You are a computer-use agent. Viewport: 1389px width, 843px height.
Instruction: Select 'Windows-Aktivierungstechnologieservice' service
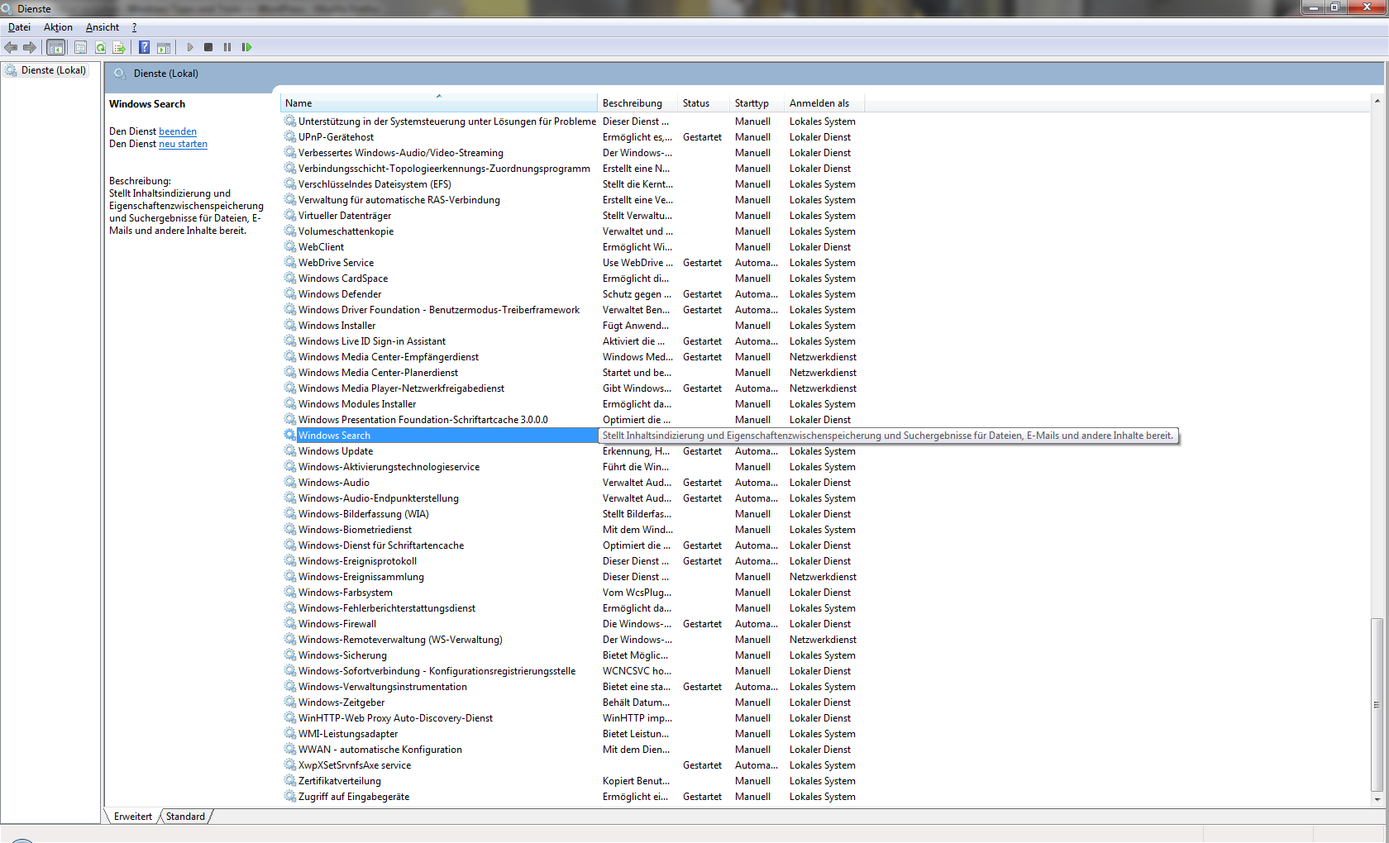tap(389, 467)
